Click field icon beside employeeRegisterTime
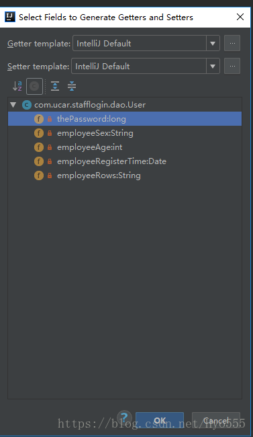This screenshot has height=437, width=253. click(x=39, y=161)
